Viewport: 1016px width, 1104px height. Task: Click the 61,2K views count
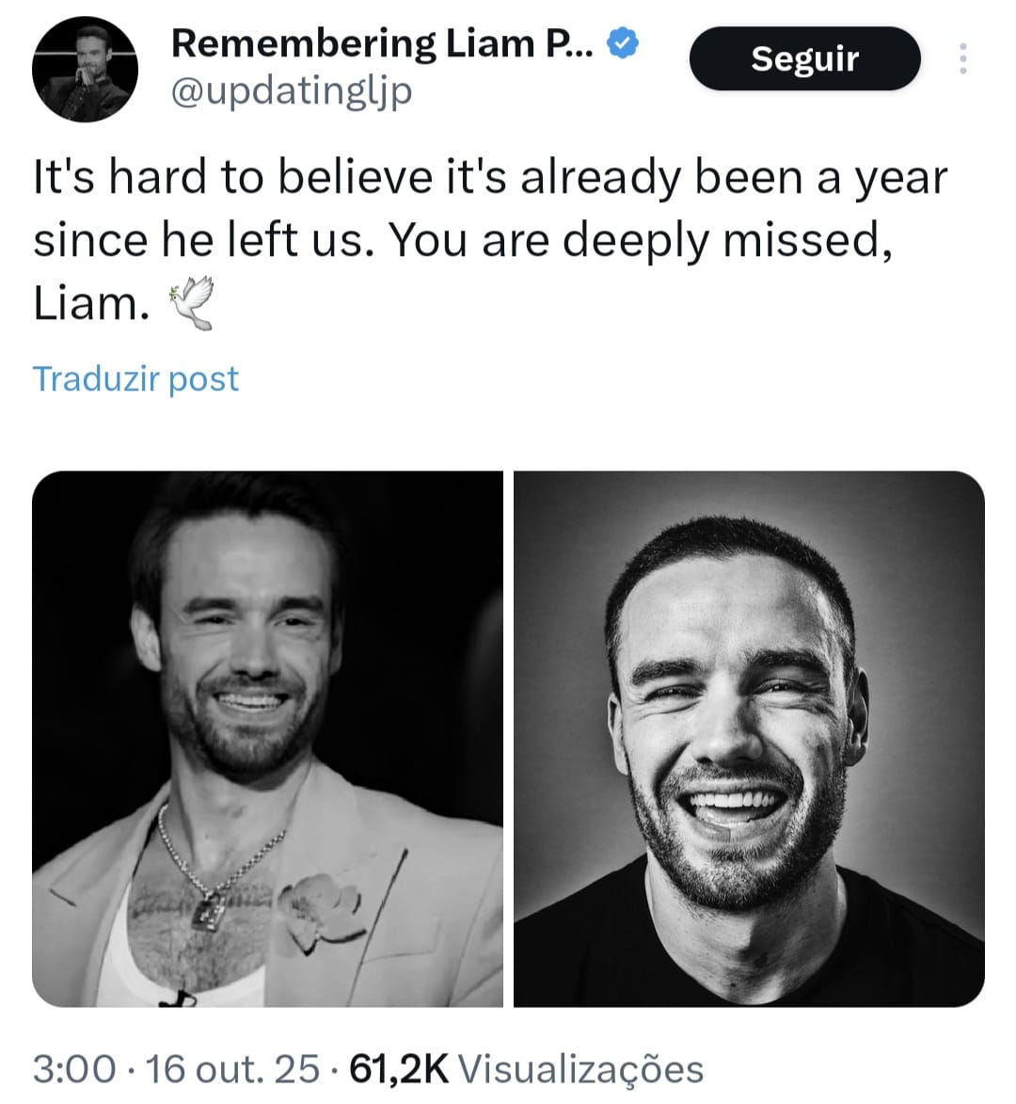(399, 1068)
